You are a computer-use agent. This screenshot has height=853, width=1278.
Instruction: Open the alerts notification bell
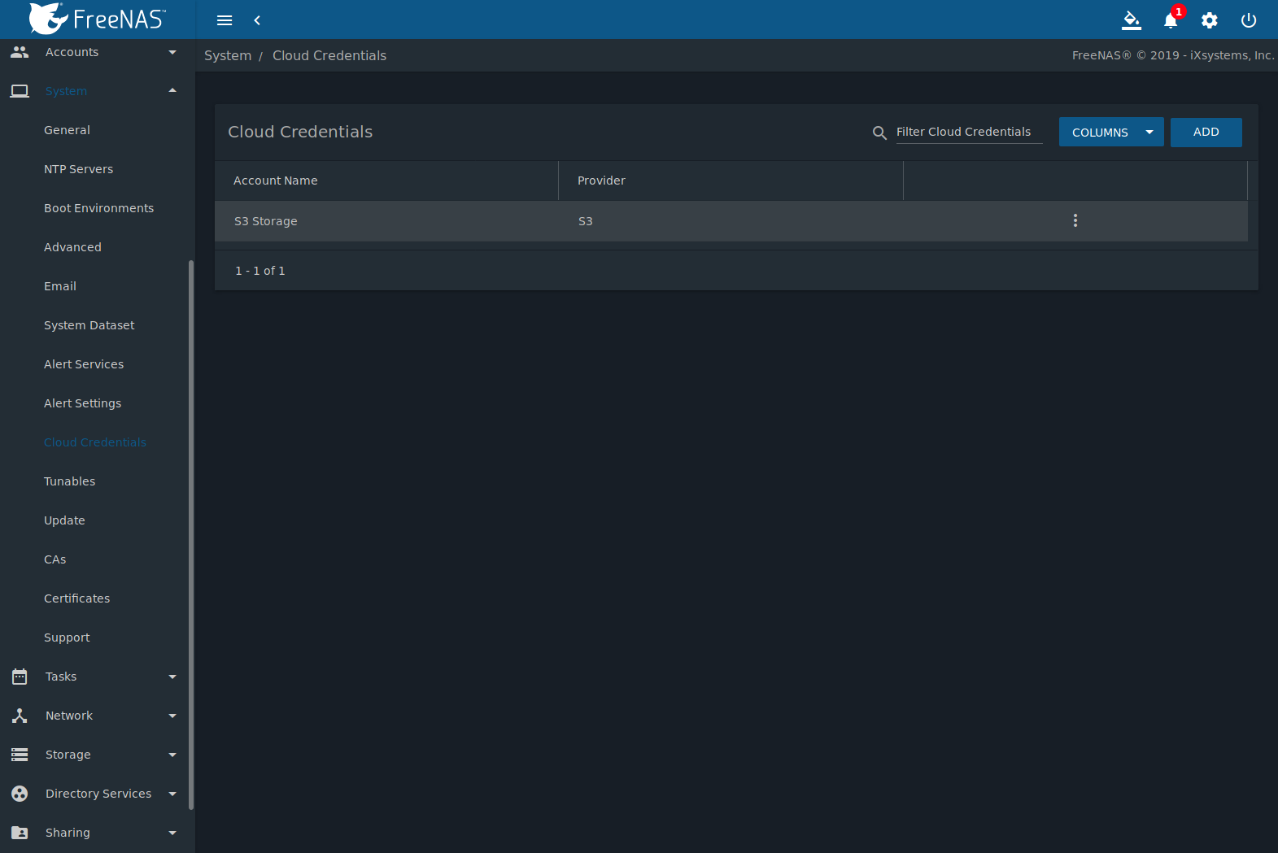point(1171,20)
